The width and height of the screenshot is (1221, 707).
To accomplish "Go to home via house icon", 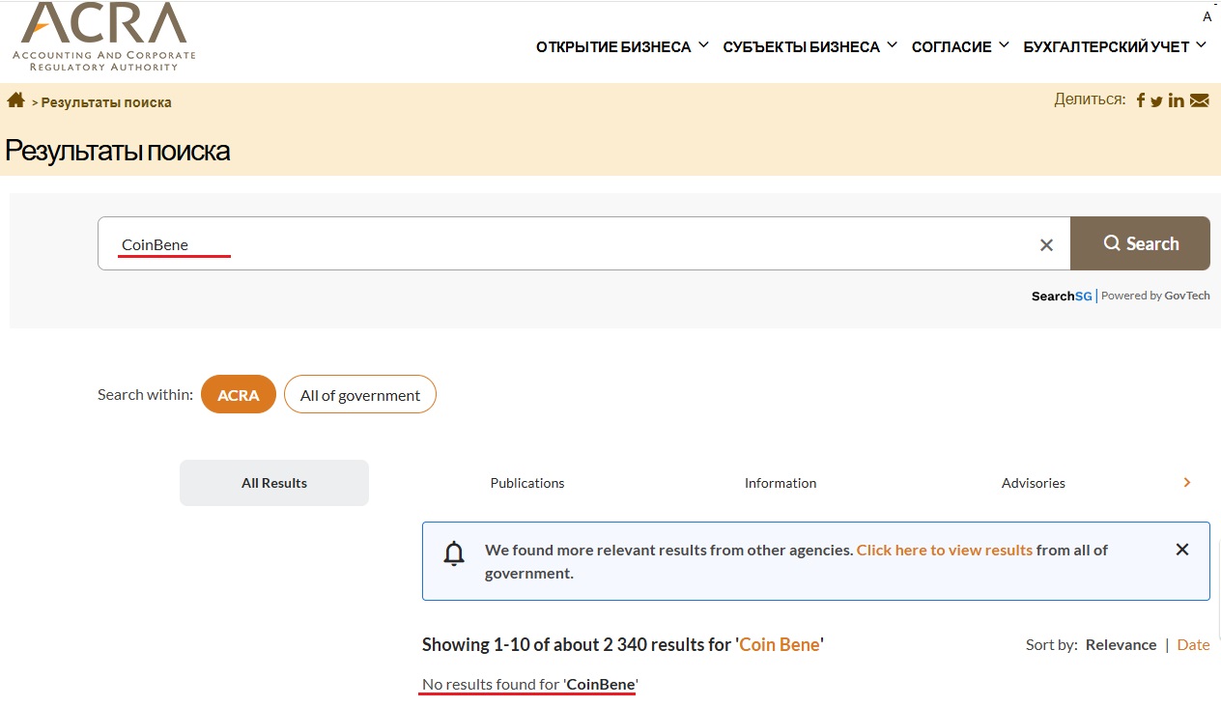I will (15, 100).
